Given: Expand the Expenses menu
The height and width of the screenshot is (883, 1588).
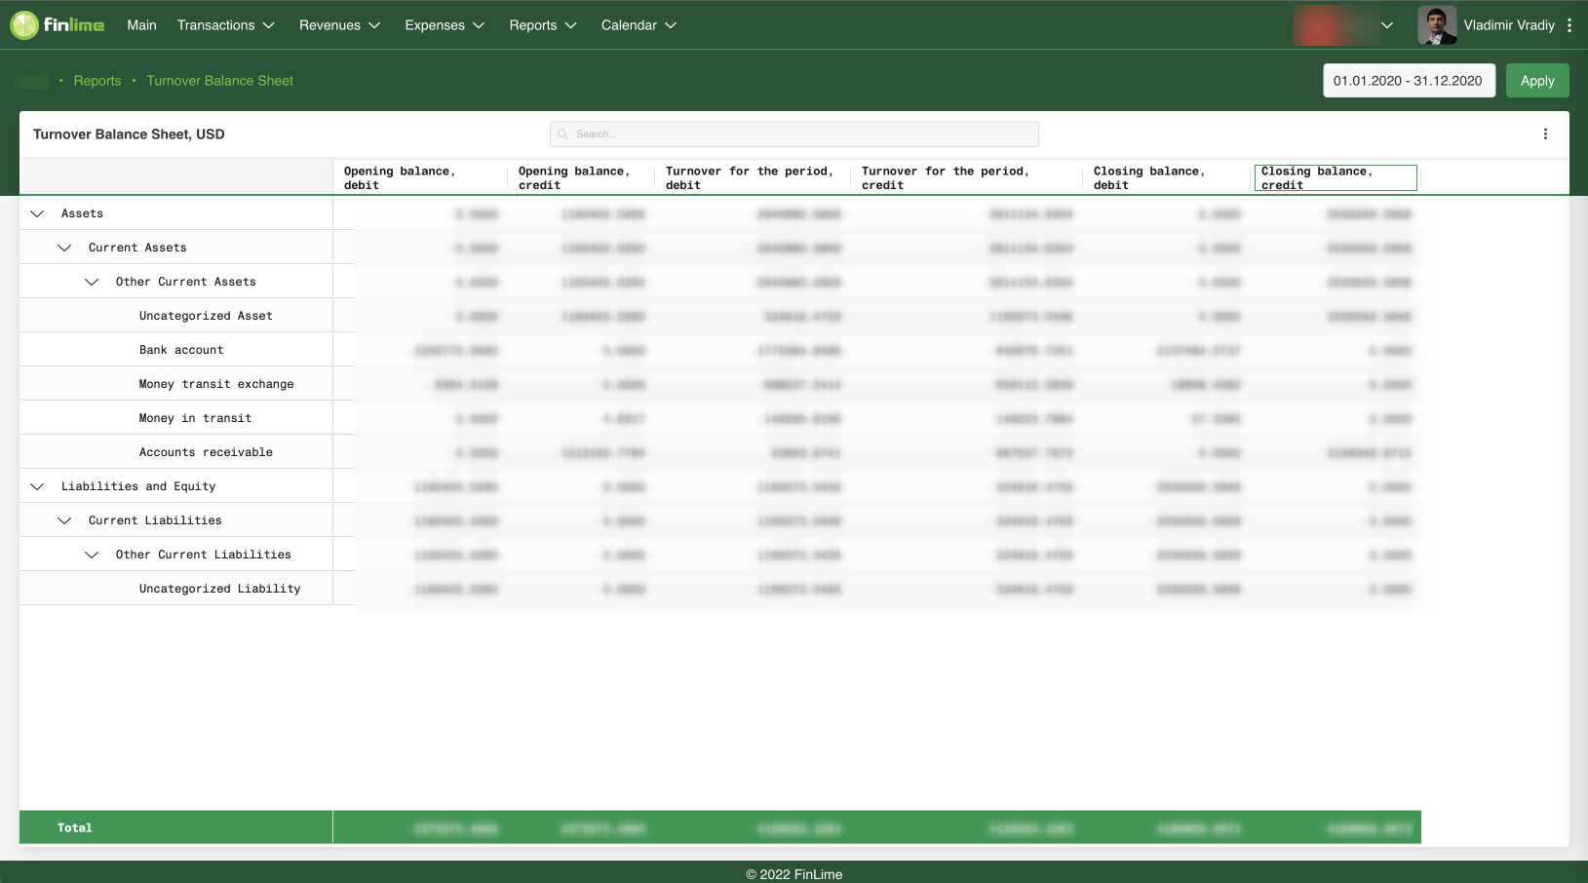Looking at the screenshot, I should [445, 25].
